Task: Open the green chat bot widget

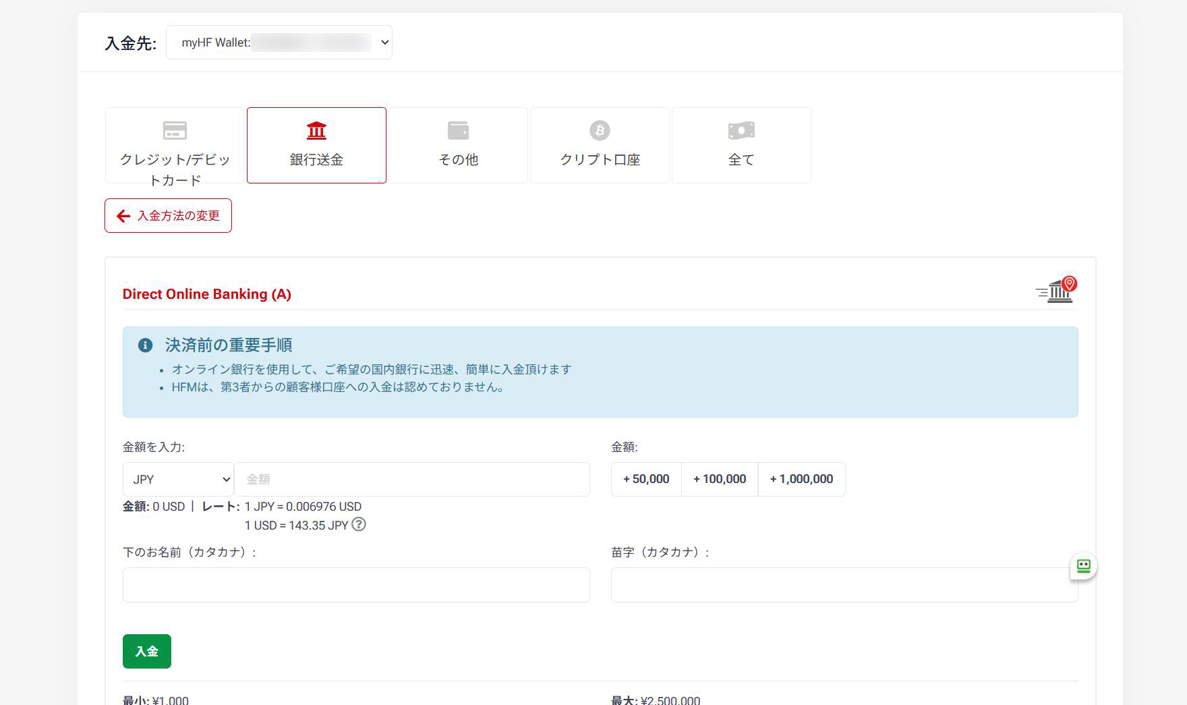Action: 1083,566
